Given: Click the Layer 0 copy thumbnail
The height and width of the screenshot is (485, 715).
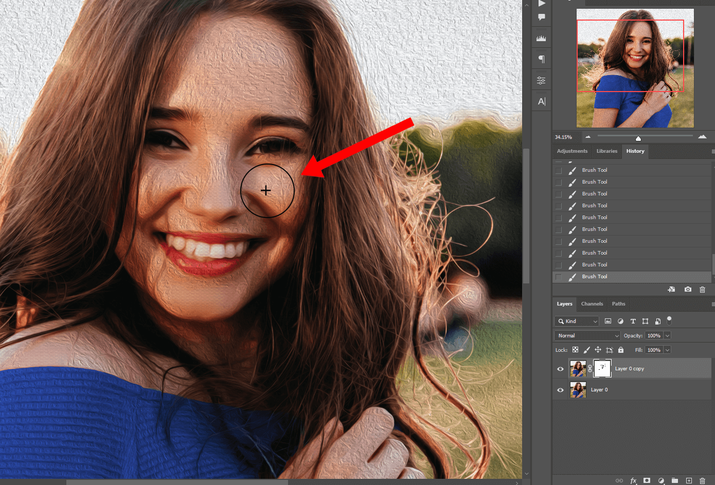Looking at the screenshot, I should click(x=578, y=368).
